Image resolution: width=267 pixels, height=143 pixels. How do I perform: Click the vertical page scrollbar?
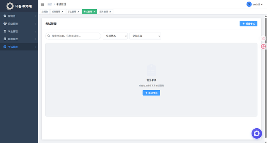pos(265,78)
